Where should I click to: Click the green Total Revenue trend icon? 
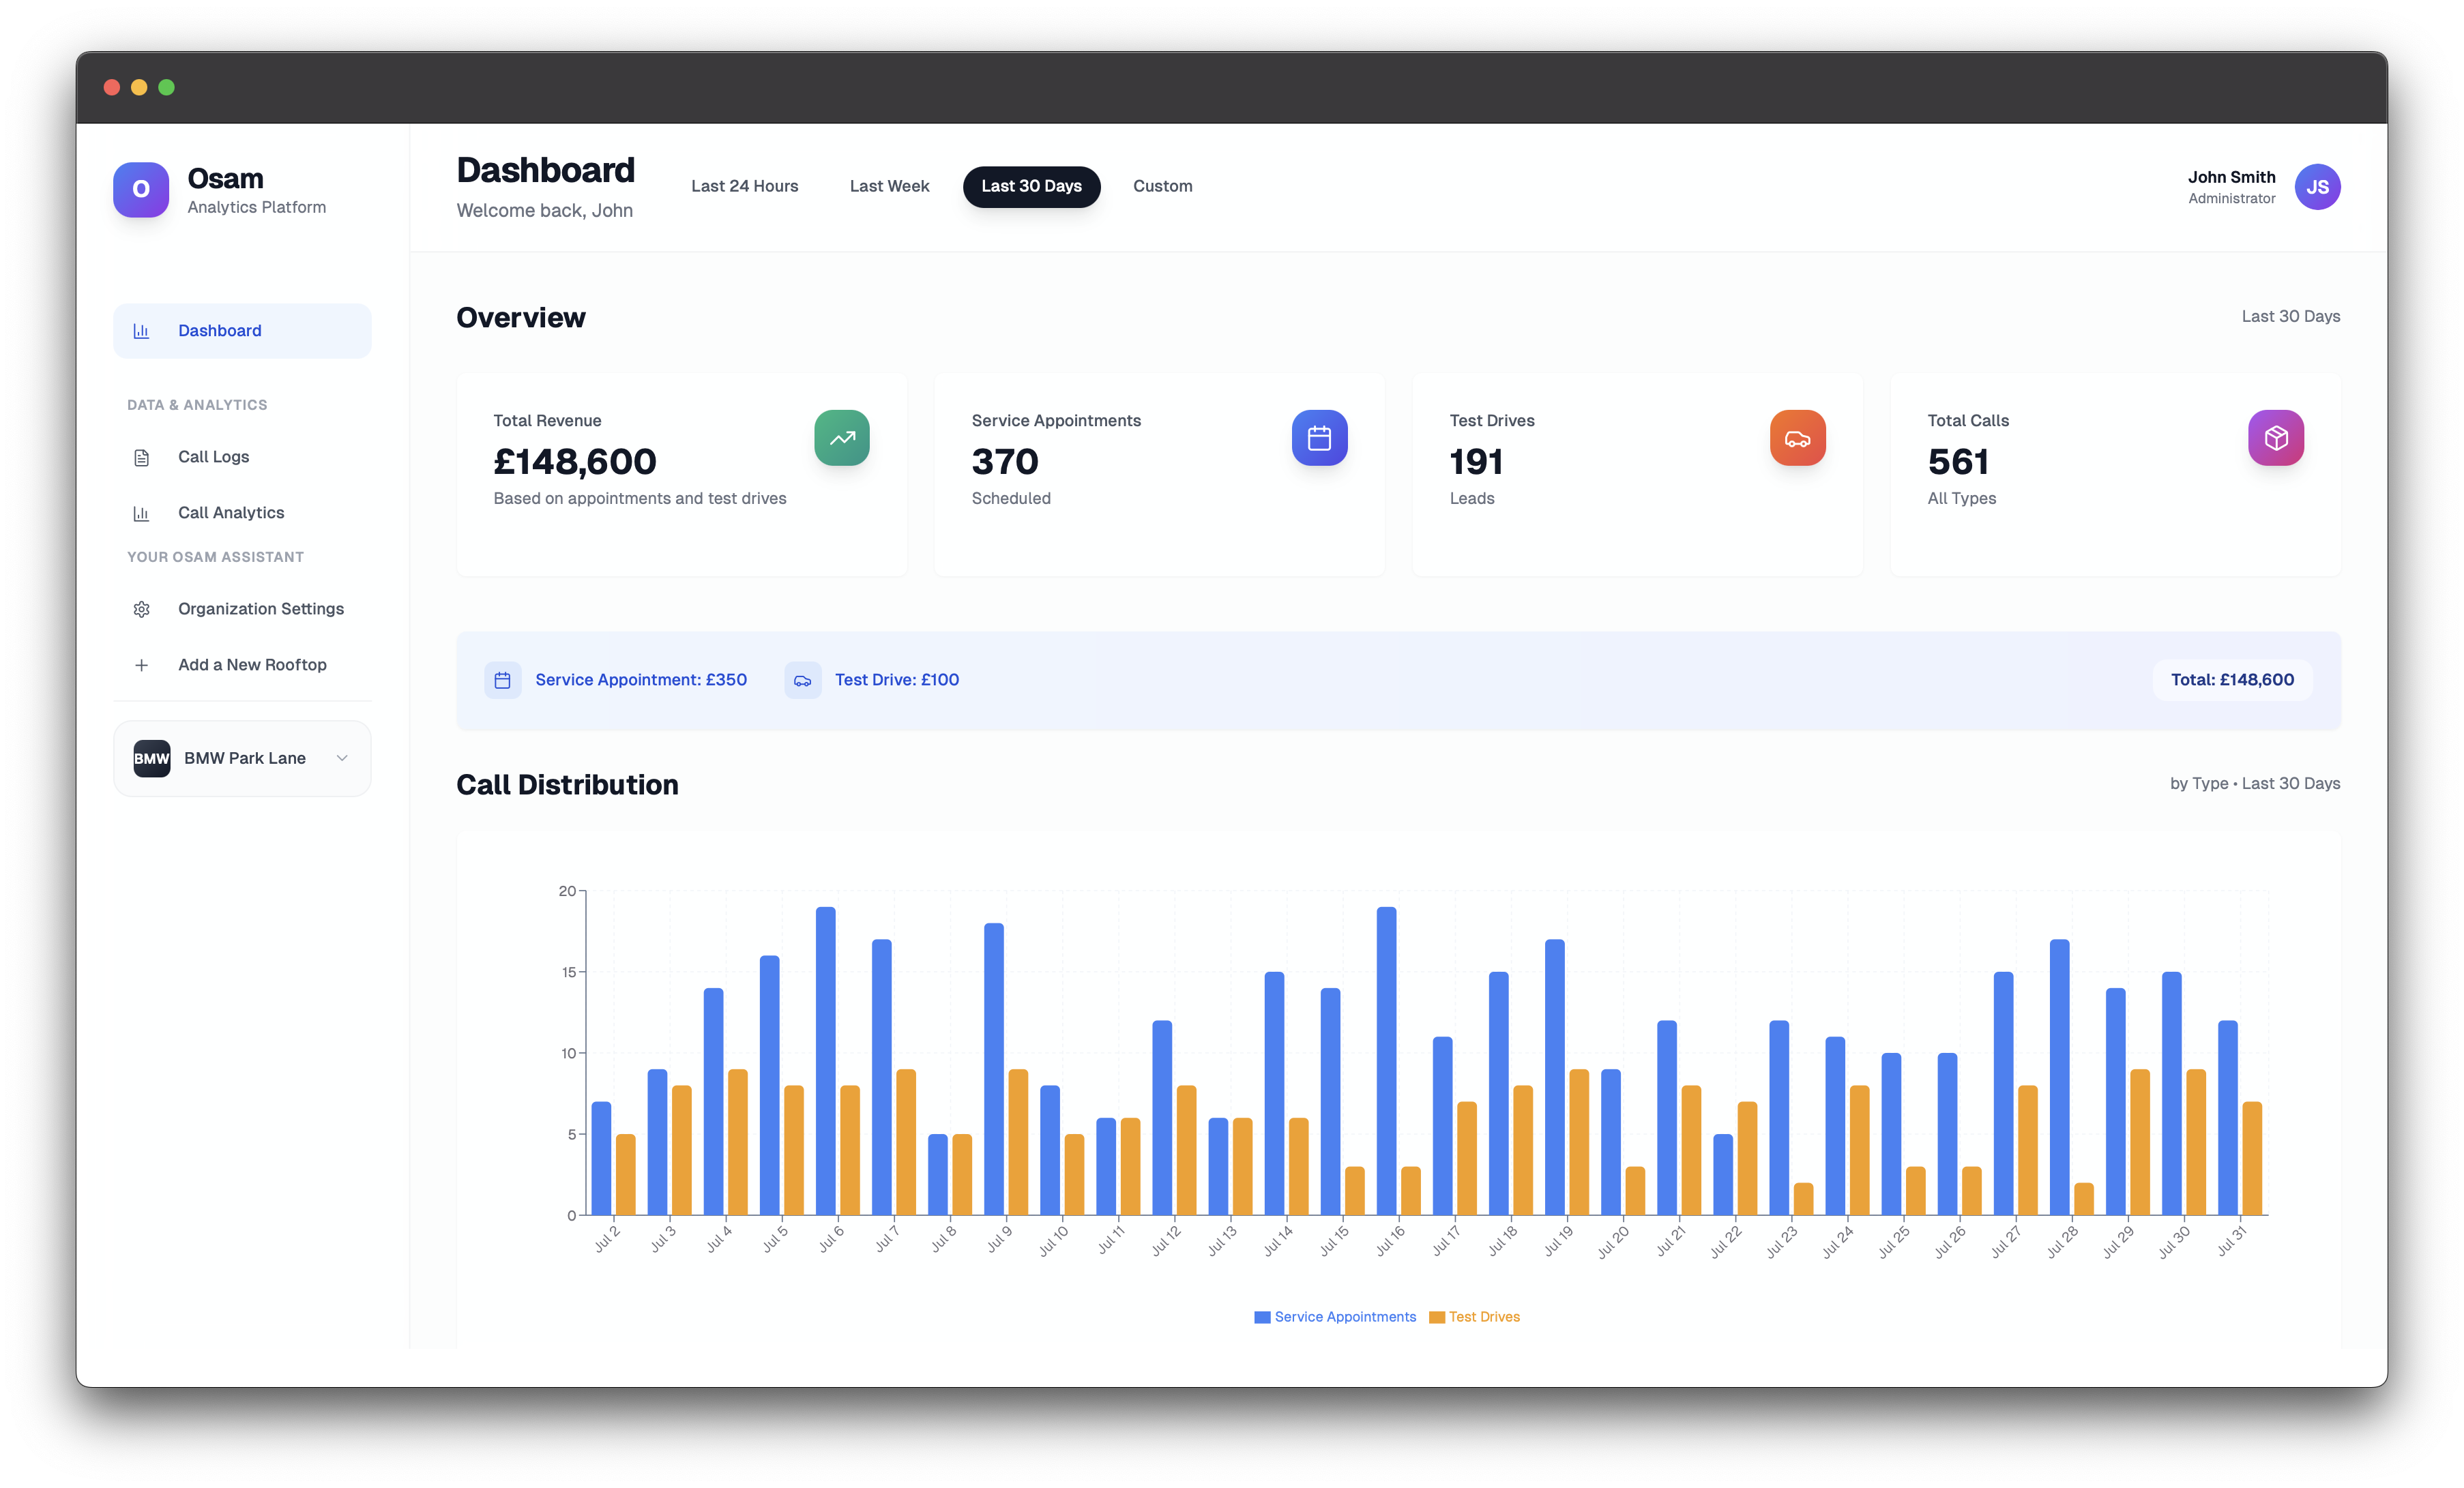841,438
